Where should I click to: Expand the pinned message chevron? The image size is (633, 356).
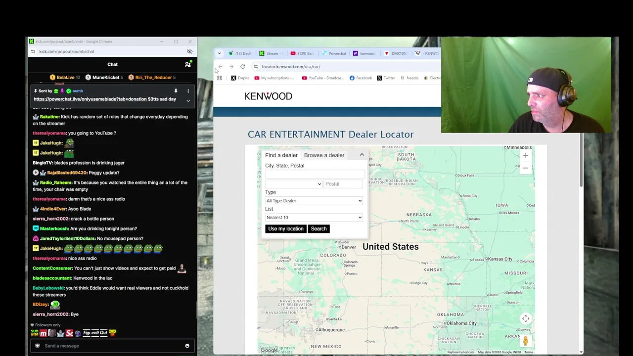pyautogui.click(x=188, y=100)
